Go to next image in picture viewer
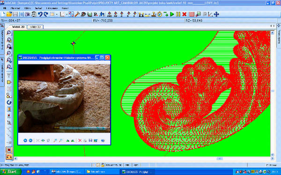 click(30, 140)
